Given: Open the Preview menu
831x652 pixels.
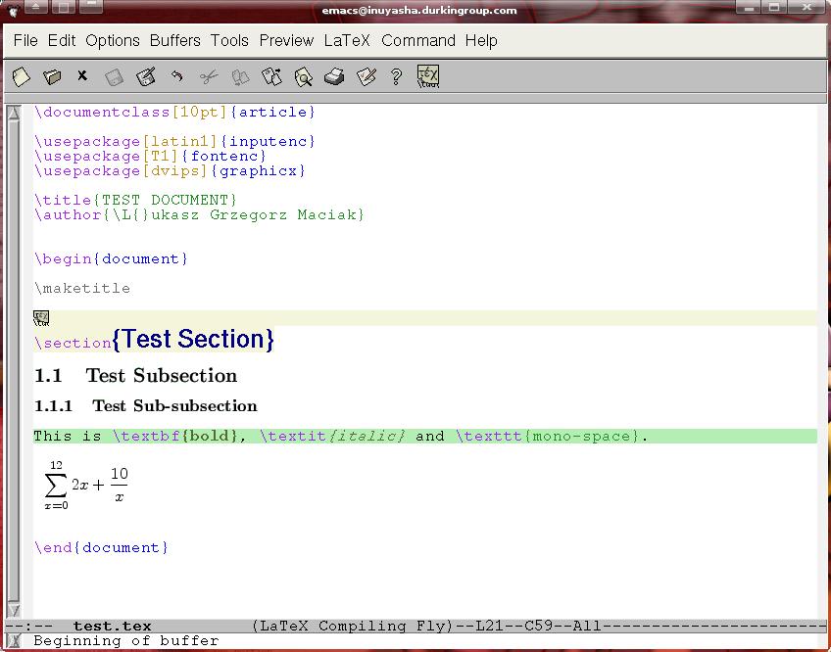Looking at the screenshot, I should point(286,40).
